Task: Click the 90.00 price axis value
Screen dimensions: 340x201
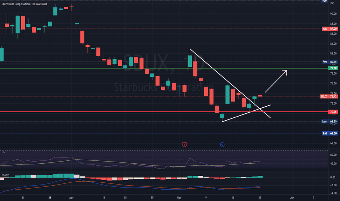Action: 333,14
